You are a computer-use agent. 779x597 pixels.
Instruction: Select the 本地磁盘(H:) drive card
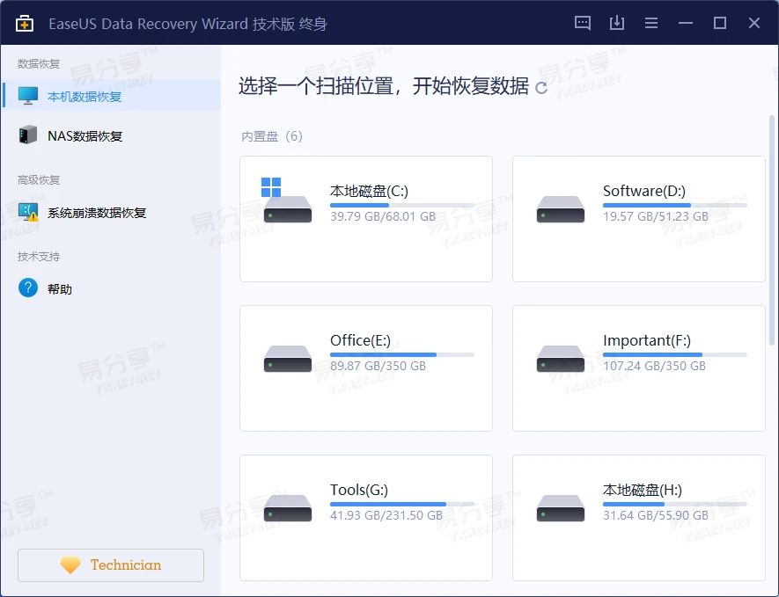pyautogui.click(x=639, y=518)
